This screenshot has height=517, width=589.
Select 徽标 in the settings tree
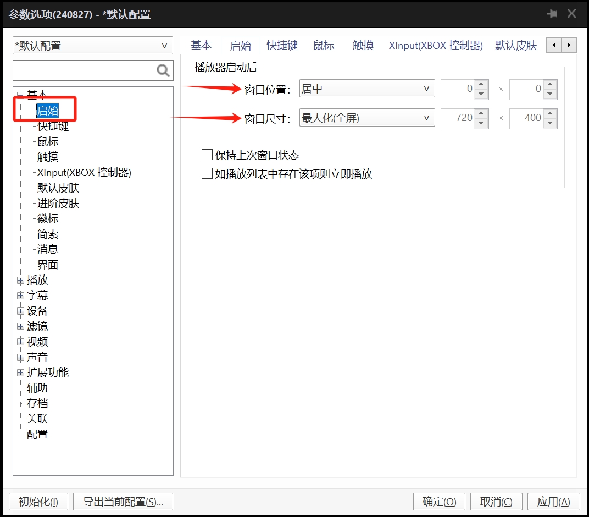48,218
